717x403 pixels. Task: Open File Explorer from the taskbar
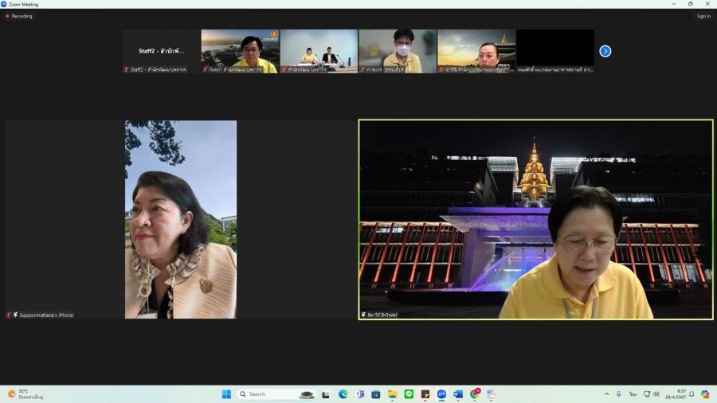coord(392,394)
